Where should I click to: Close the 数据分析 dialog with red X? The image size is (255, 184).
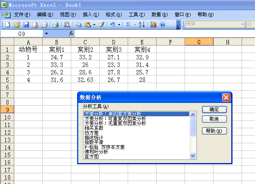pyautogui.click(x=226, y=97)
